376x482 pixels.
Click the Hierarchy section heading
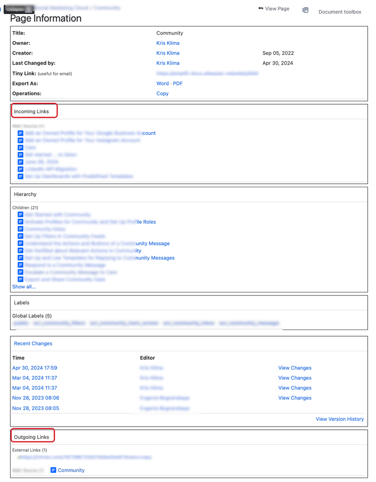[25, 194]
